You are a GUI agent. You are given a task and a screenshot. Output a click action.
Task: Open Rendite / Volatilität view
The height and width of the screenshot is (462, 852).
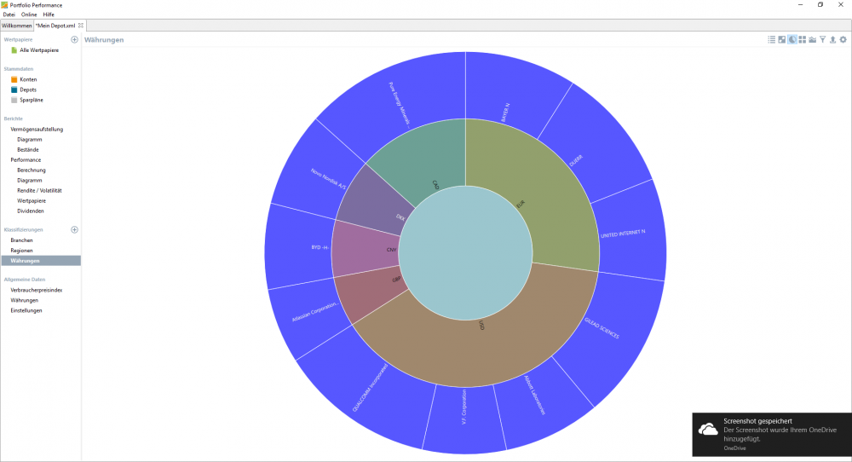point(39,191)
